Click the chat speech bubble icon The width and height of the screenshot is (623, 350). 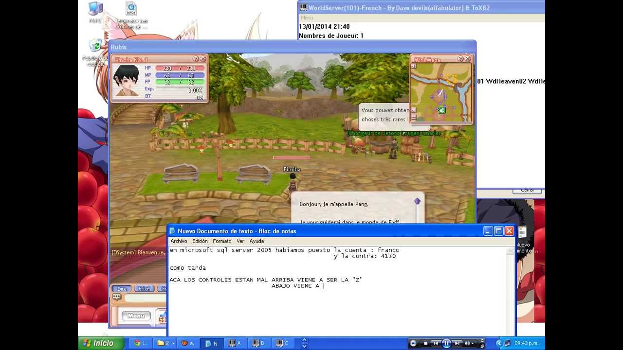117,297
